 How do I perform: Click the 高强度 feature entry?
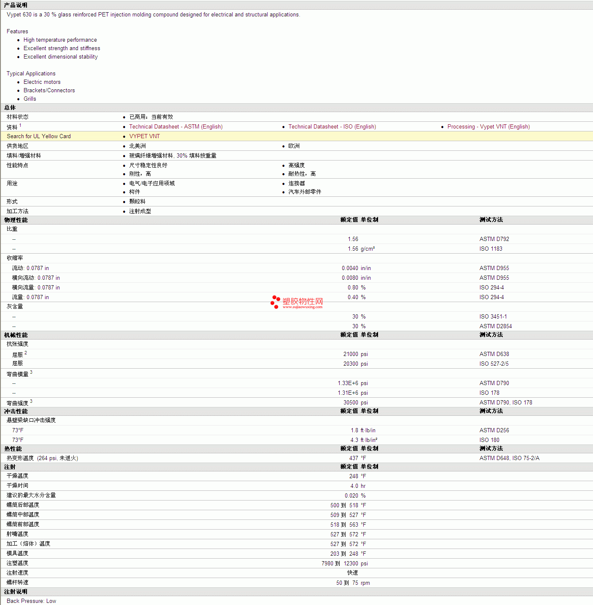click(297, 166)
